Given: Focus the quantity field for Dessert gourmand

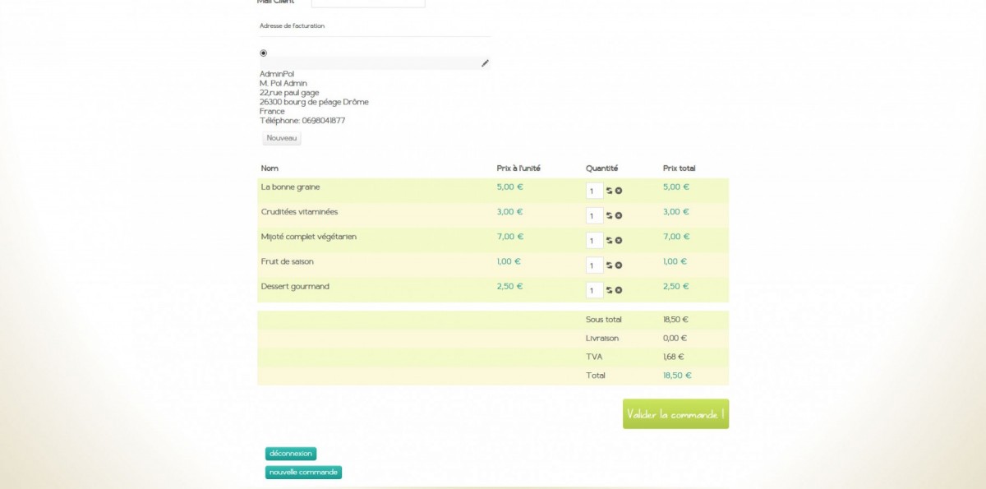Looking at the screenshot, I should [595, 290].
